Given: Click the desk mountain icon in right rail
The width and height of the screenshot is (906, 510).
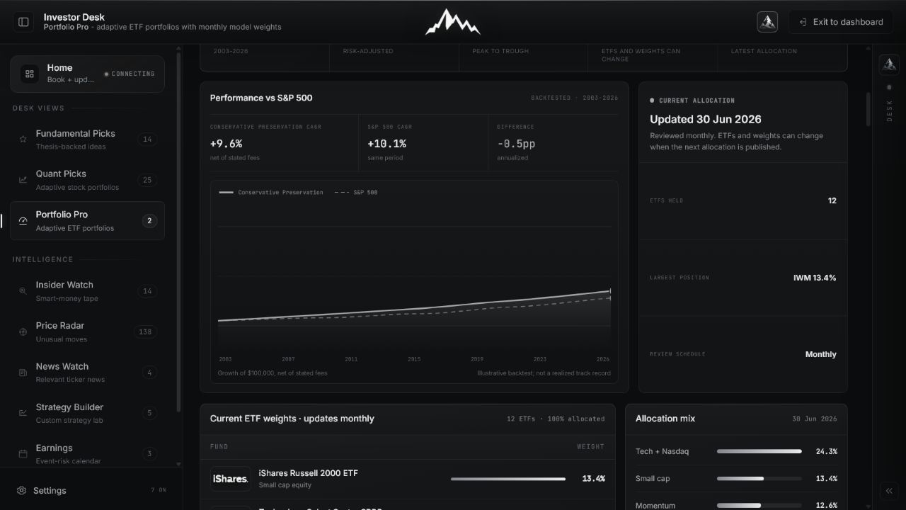Looking at the screenshot, I should coord(889,65).
